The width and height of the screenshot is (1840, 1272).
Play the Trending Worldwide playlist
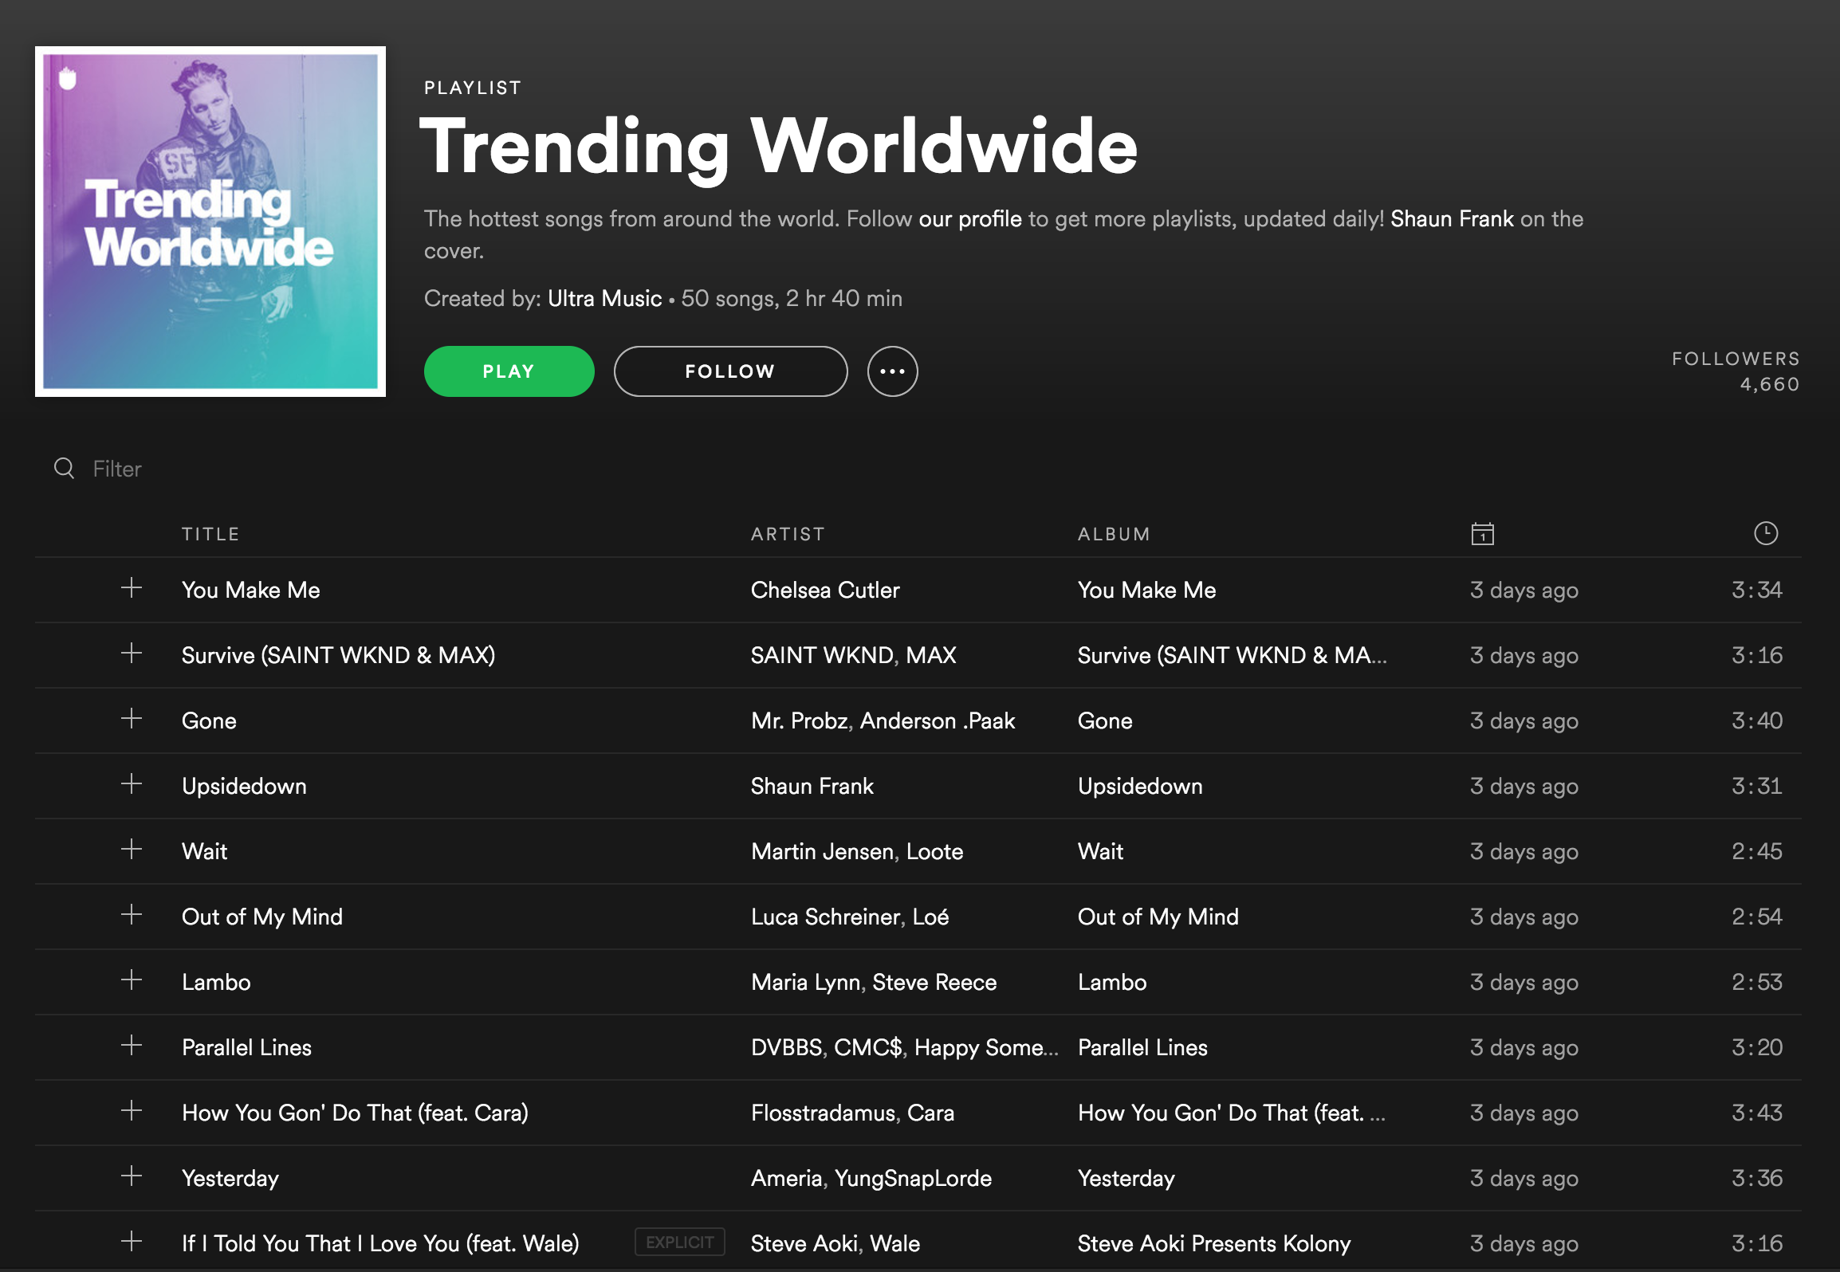pos(509,371)
